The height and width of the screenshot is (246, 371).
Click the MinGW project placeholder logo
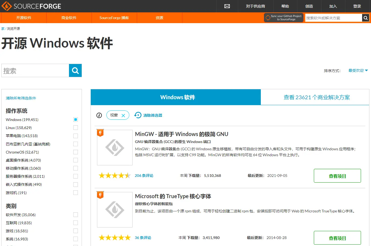115,148
